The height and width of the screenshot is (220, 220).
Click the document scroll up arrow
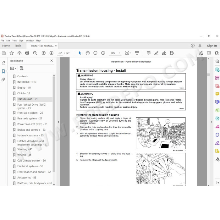click(x=208, y=59)
